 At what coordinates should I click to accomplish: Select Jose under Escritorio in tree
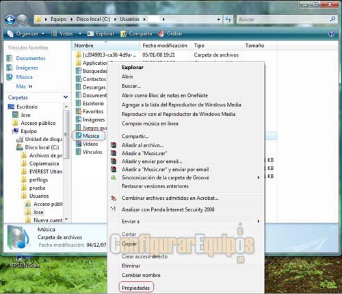25,115
